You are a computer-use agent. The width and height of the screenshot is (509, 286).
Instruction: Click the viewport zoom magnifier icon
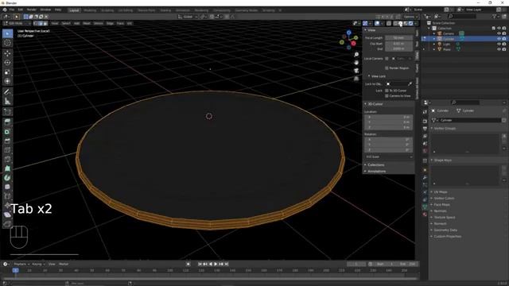pyautogui.click(x=356, y=55)
